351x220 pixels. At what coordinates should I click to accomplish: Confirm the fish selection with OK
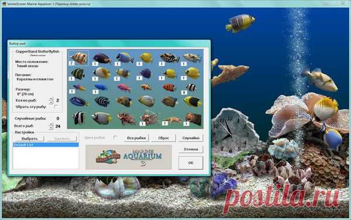pos(191,163)
